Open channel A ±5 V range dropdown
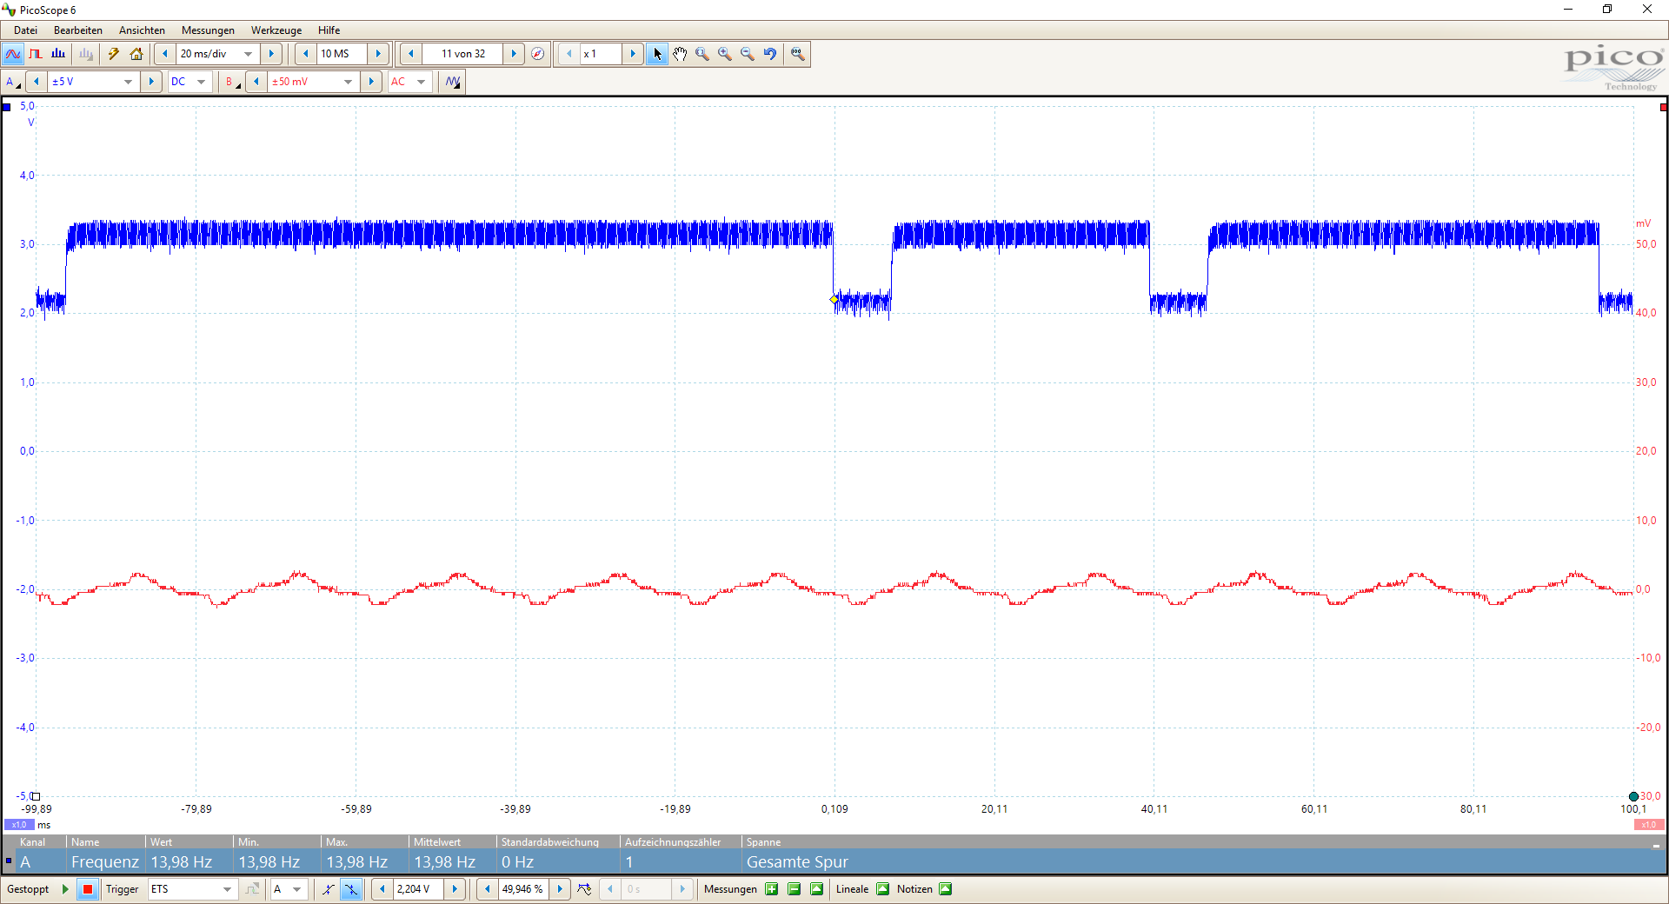Image resolution: width=1669 pixels, height=904 pixels. coord(128,82)
